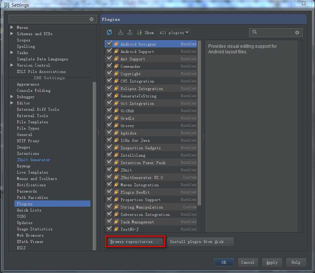Confirm settings with OK button
315x273 pixels.
click(224, 262)
